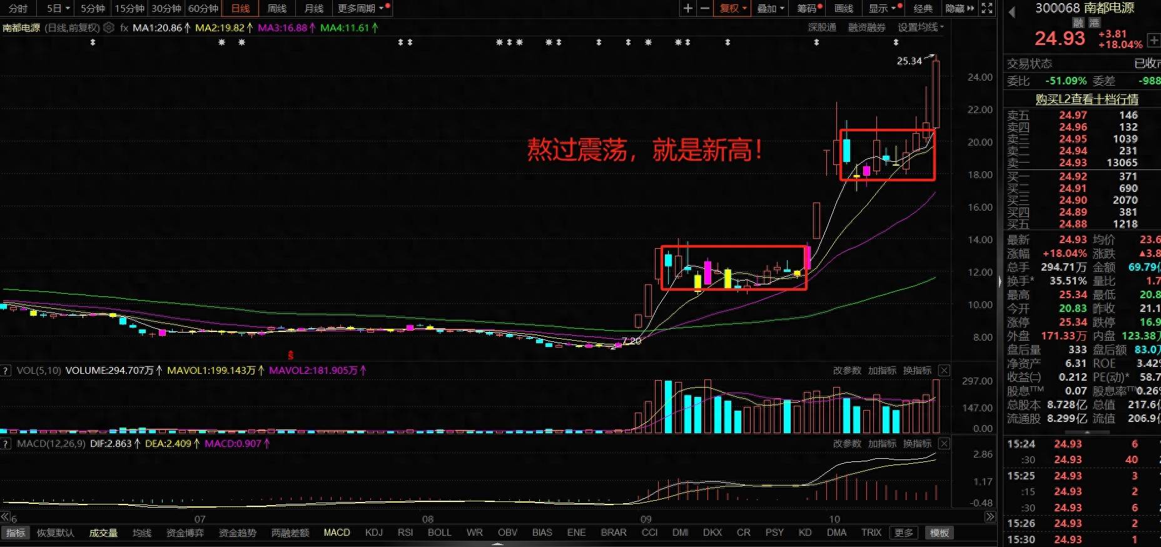Open the 显示 dropdown
1161x547 pixels.
[883, 8]
